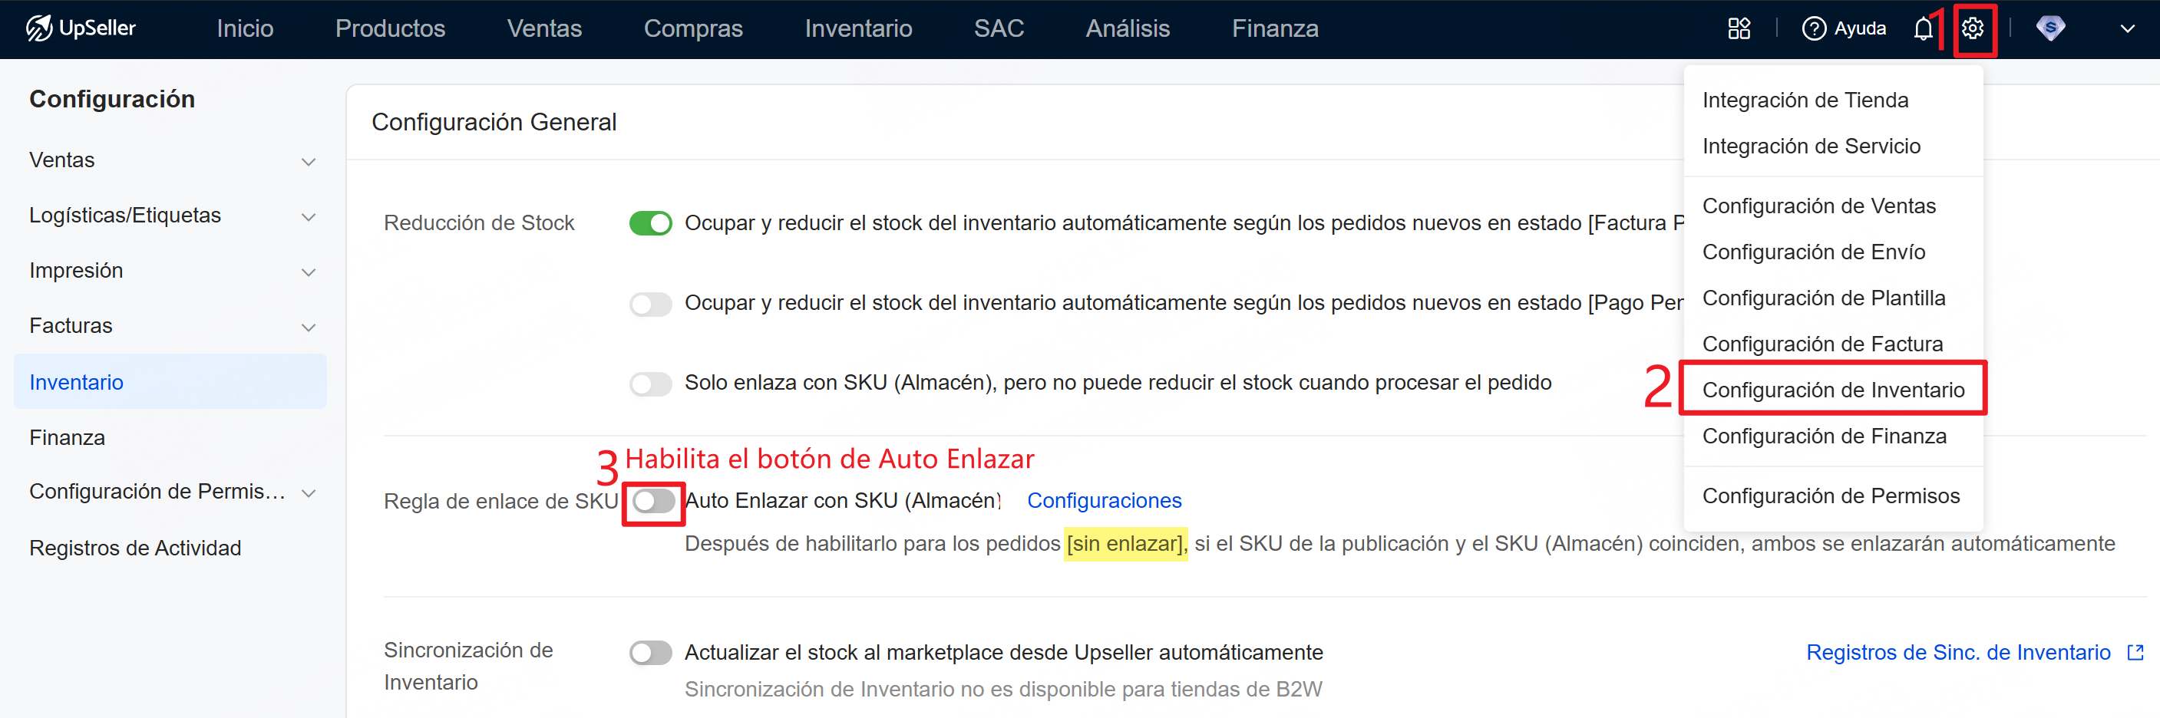The width and height of the screenshot is (2160, 718).
Task: Go to Inicio menu
Action: pyautogui.click(x=245, y=28)
